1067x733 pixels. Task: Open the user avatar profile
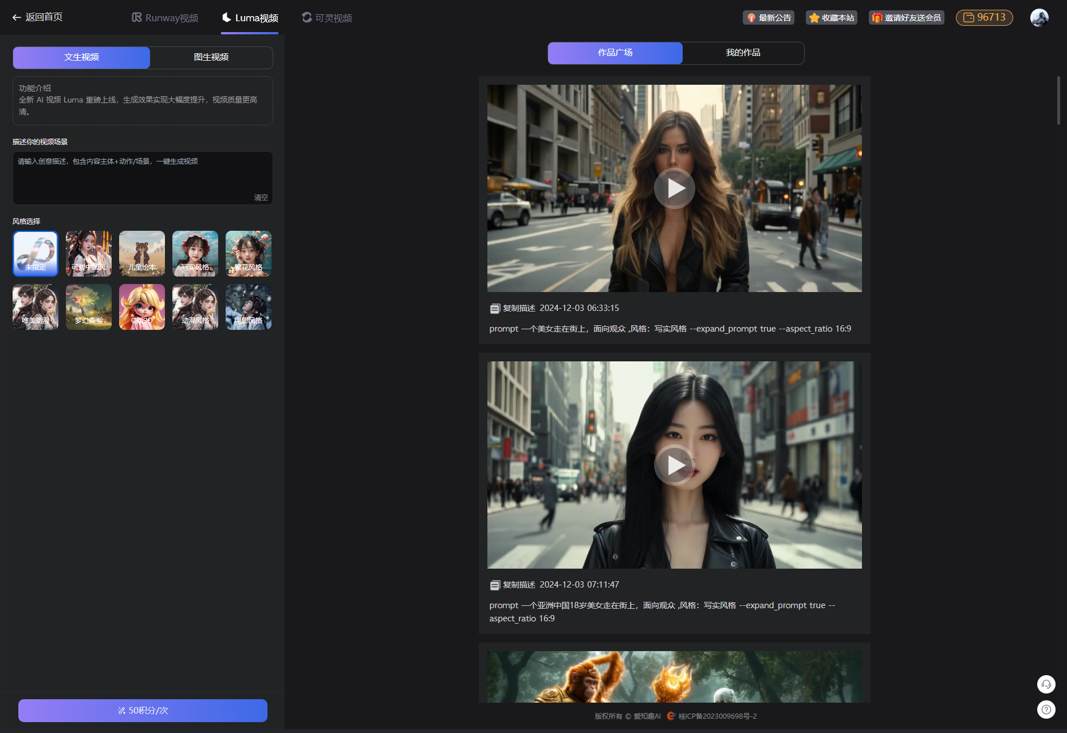click(x=1040, y=18)
